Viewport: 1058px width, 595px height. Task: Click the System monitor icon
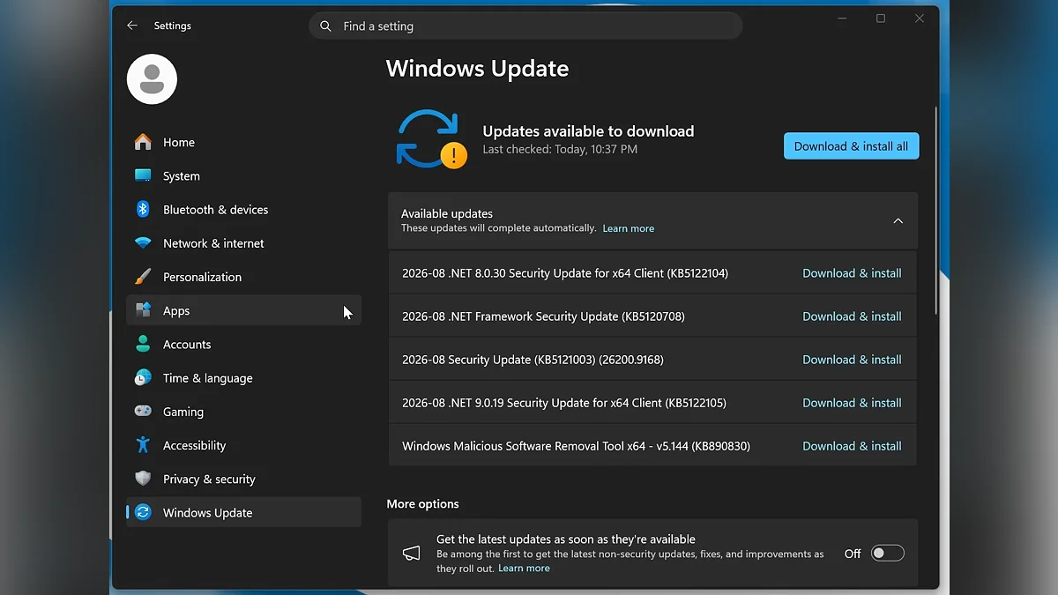pos(143,175)
